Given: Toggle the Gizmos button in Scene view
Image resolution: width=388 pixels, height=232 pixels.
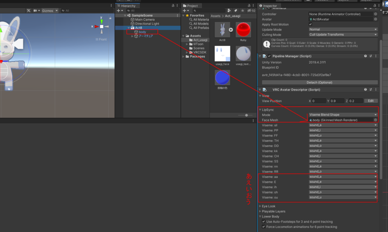Looking at the screenshot, I should (47, 11).
